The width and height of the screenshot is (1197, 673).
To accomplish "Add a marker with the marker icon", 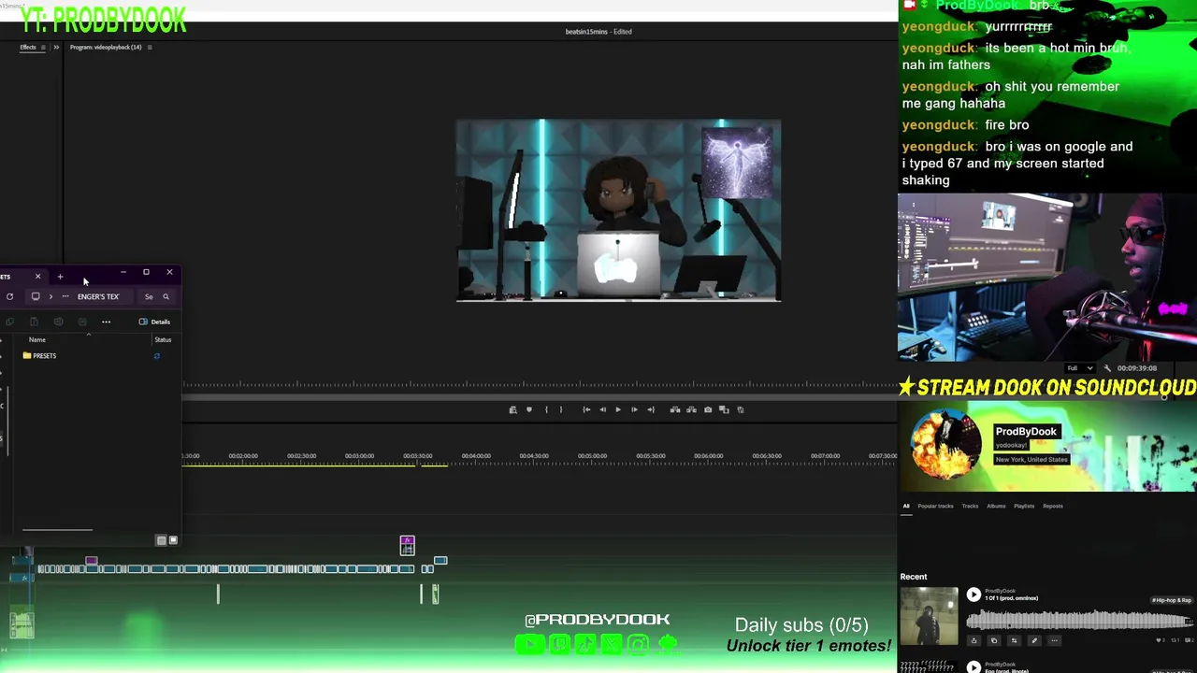I will [x=529, y=409].
